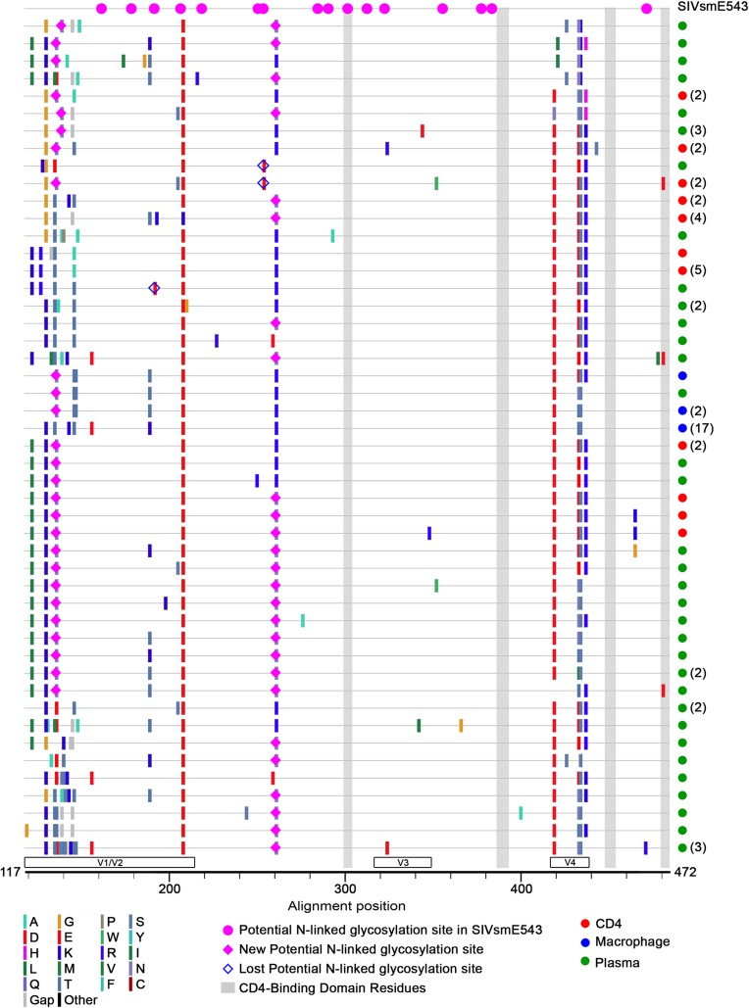The width and height of the screenshot is (749, 1008).
Task: Select the legend swatch for amino acid M
Action: 59,968
